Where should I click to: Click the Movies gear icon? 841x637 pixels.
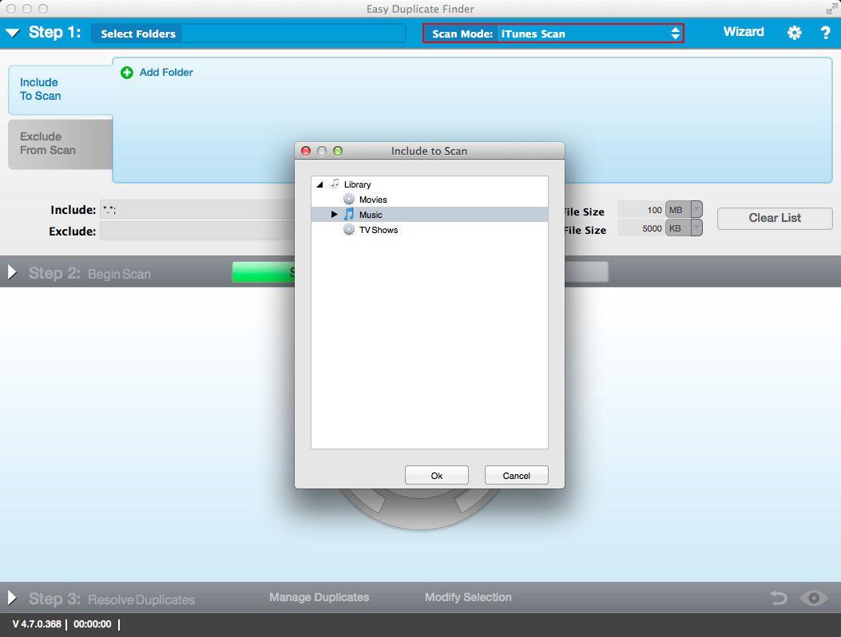[349, 200]
